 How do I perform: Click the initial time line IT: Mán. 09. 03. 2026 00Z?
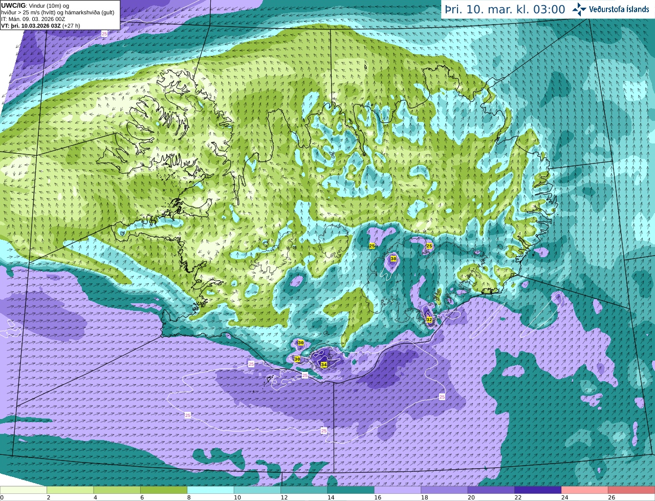(33, 19)
